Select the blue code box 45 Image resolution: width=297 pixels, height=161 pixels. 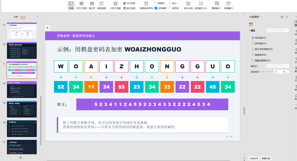coord(213,87)
